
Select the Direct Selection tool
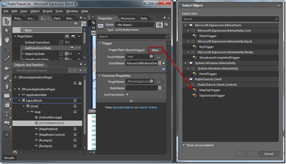7,31
